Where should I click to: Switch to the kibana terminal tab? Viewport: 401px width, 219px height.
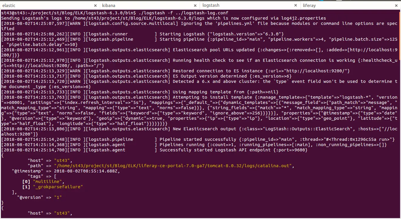coord(150,5)
